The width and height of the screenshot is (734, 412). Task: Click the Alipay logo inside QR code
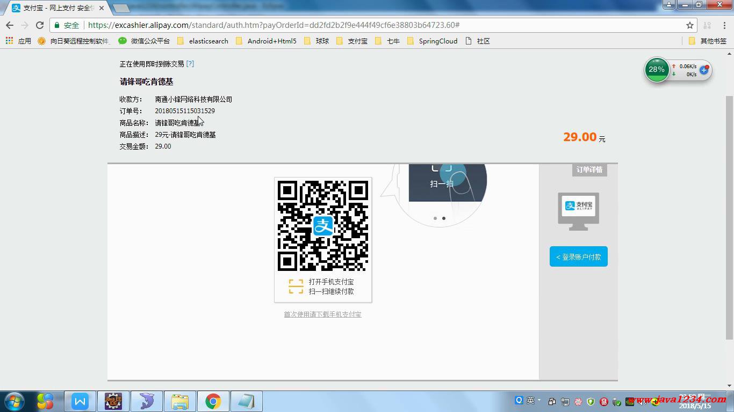323,226
